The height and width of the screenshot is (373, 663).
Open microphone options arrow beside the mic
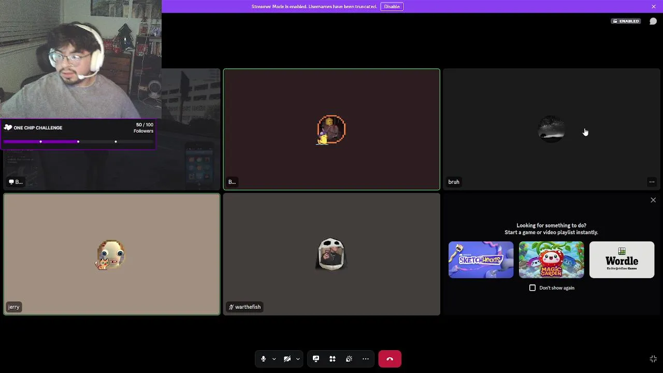coord(274,359)
